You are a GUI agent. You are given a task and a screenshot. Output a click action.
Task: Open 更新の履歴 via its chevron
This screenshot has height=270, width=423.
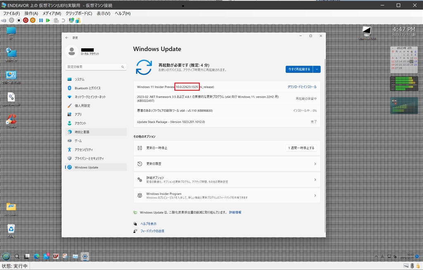coord(315,164)
